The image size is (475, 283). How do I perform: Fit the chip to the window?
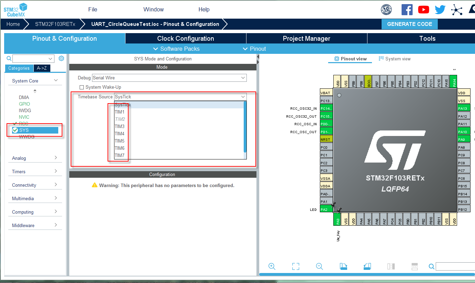click(x=296, y=266)
